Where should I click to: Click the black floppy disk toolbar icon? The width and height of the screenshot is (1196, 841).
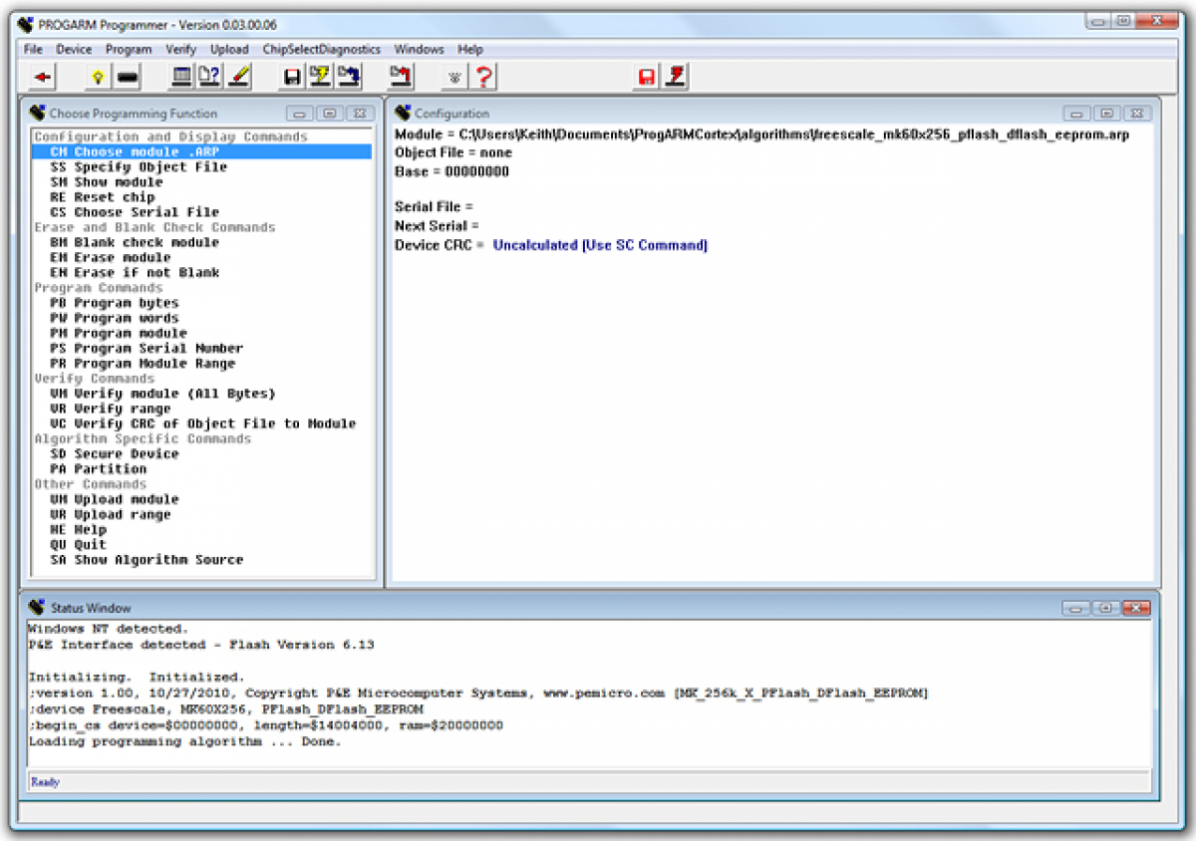coord(292,77)
